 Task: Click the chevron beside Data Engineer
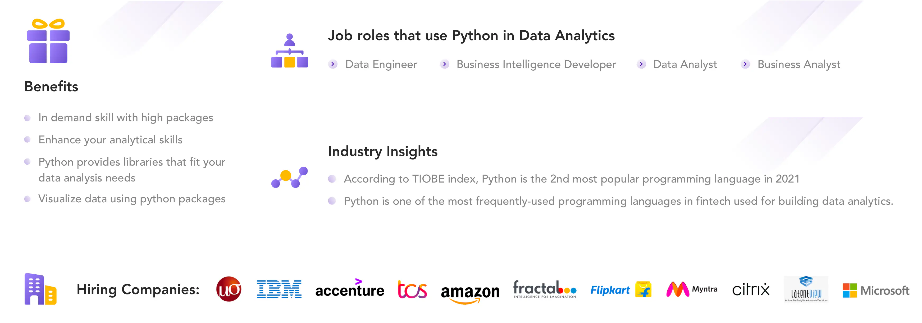[333, 64]
